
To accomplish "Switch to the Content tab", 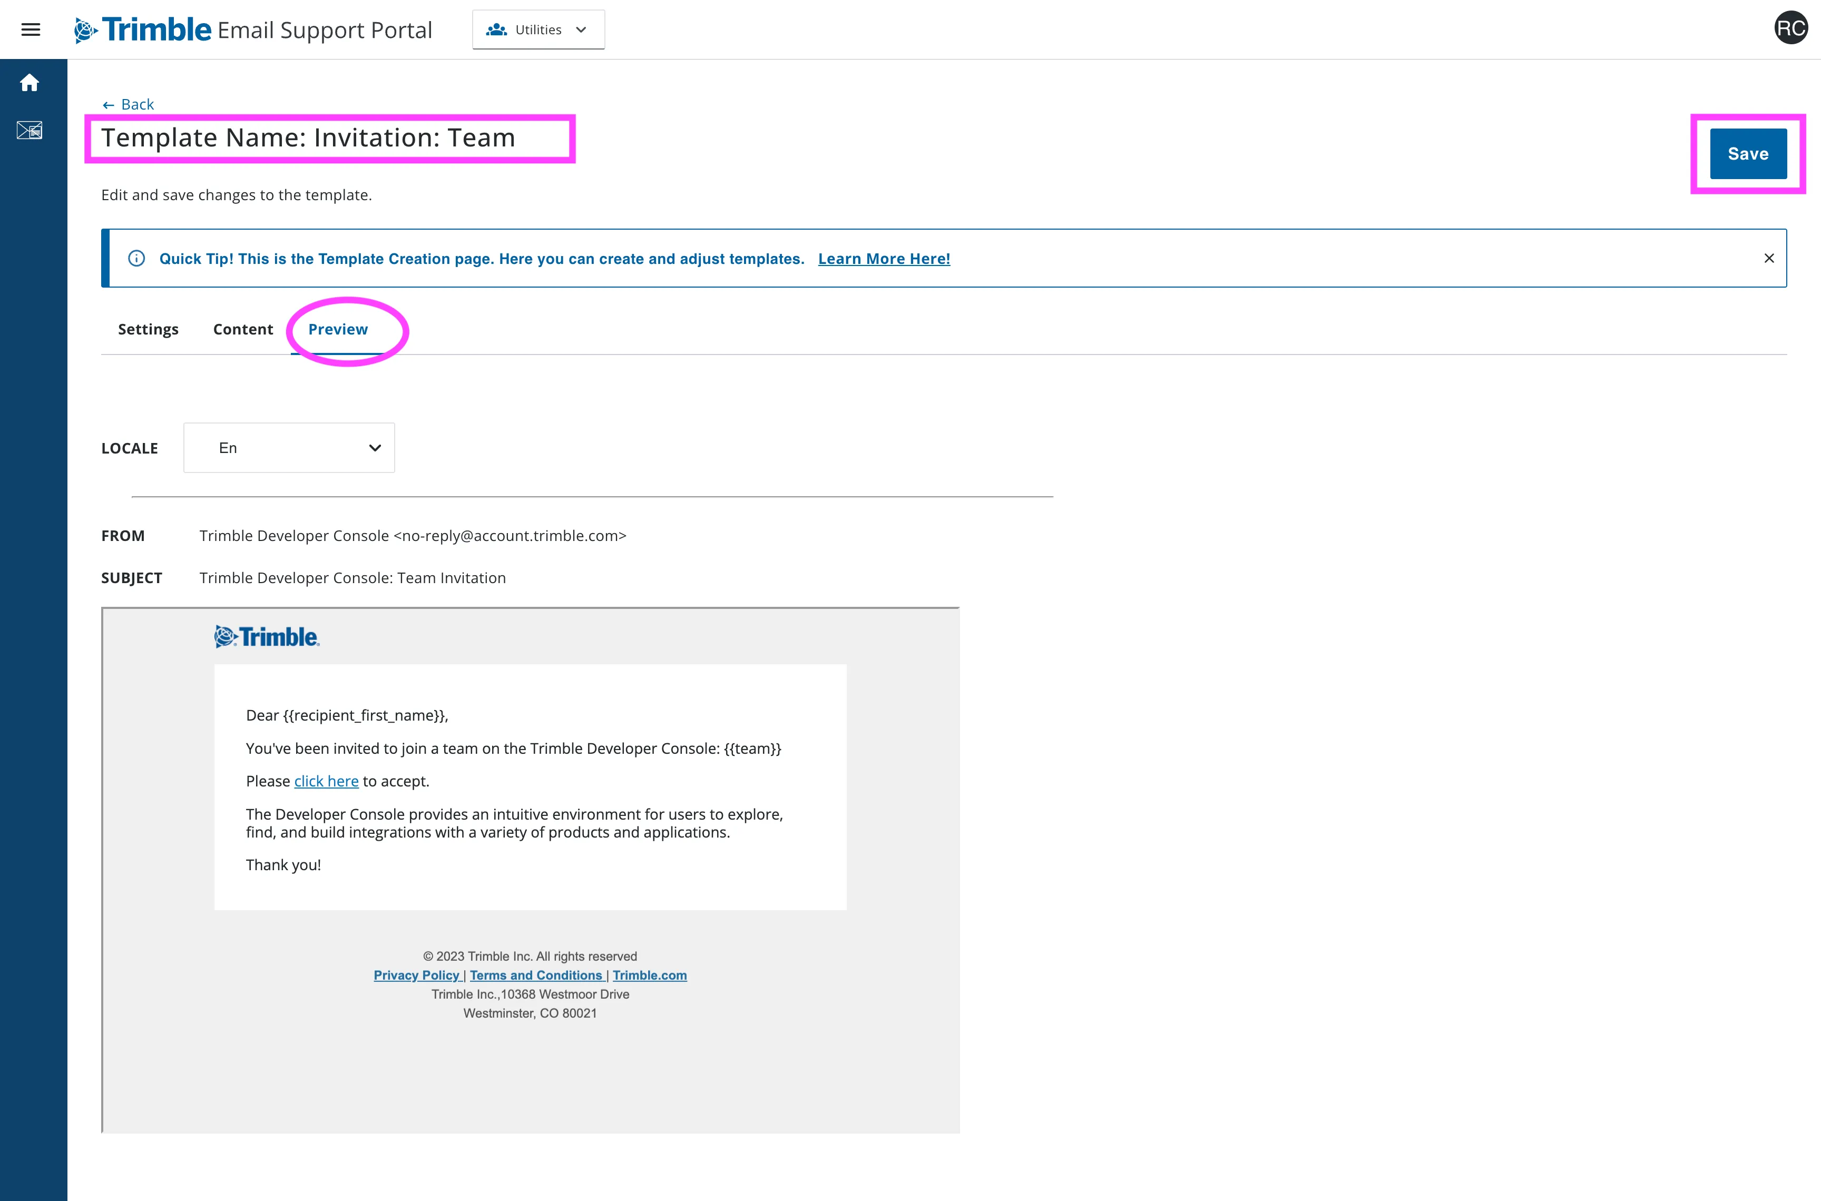I will [243, 329].
